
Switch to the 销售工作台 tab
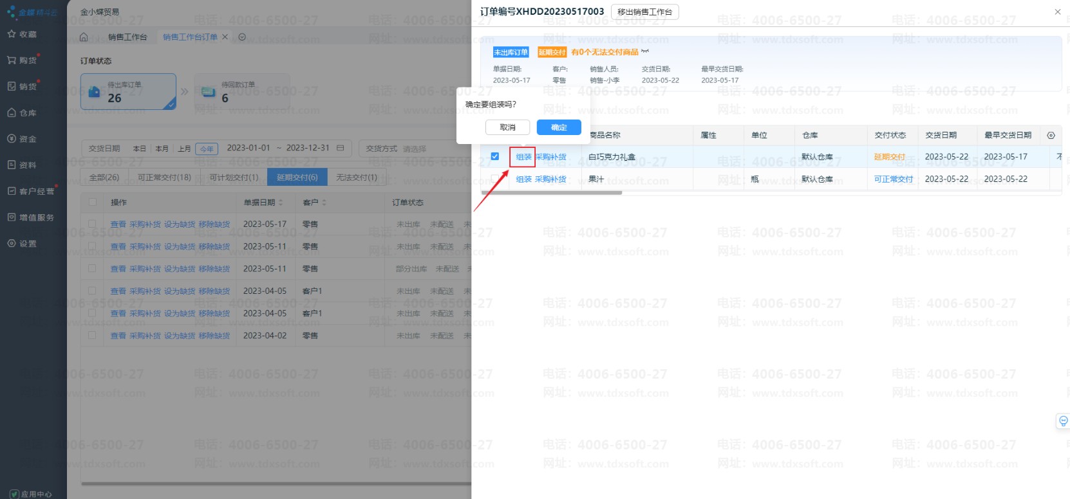pyautogui.click(x=127, y=37)
